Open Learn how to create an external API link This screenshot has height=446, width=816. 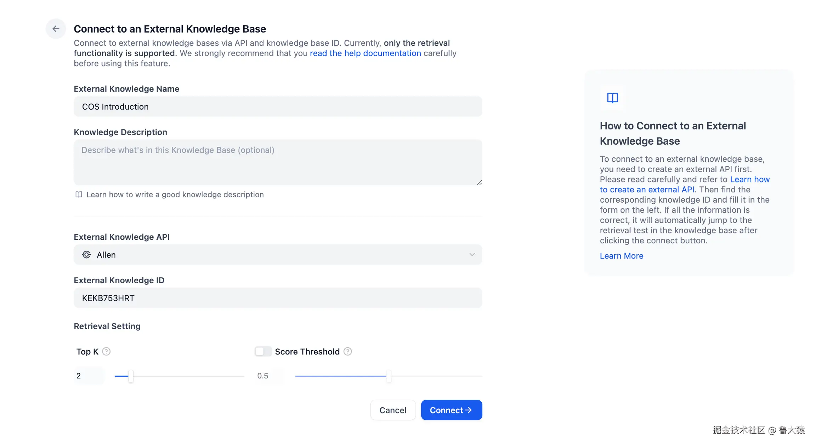pyautogui.click(x=647, y=190)
